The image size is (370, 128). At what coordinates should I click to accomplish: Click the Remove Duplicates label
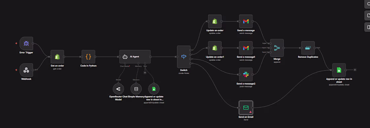[x=308, y=57]
